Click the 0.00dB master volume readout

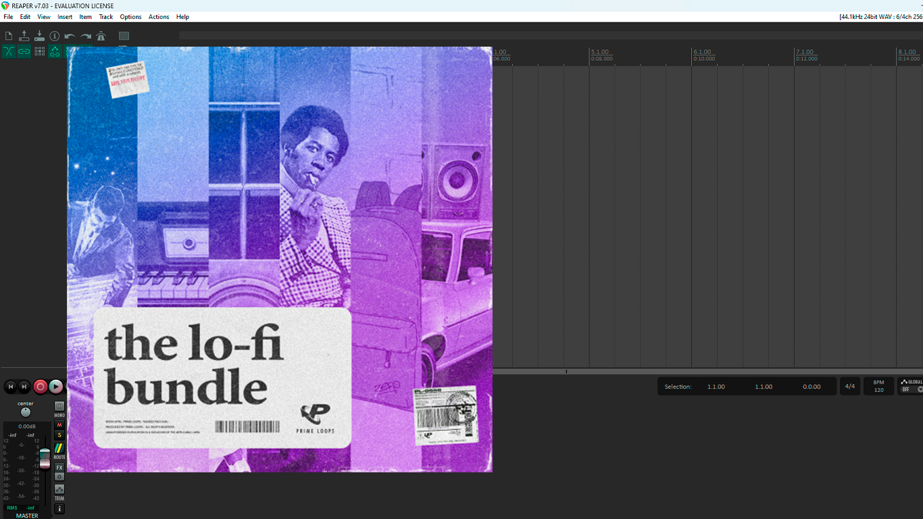pyautogui.click(x=27, y=426)
